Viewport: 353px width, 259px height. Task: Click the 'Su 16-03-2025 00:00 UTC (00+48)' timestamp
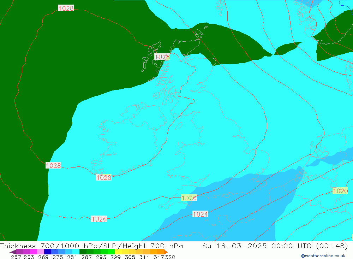275,246
